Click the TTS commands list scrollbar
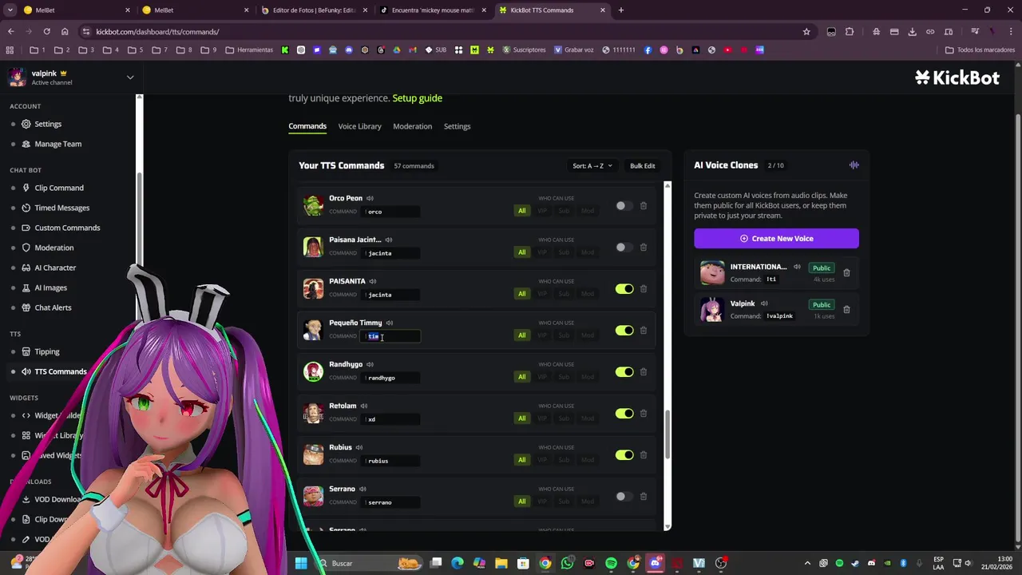Viewport: 1022px width, 575px height. point(667,433)
